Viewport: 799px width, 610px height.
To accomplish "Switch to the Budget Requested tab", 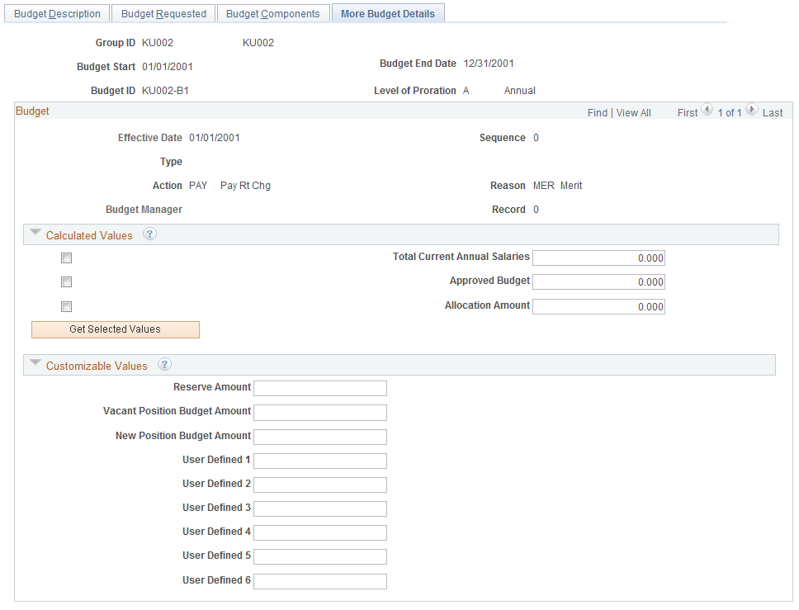I will coord(163,12).
